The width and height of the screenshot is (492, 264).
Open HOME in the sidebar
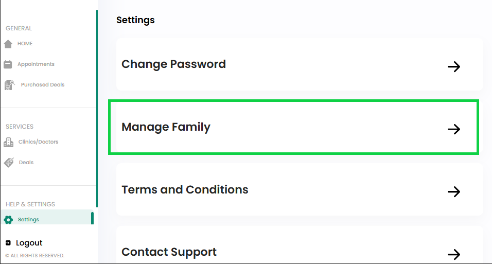[25, 44]
